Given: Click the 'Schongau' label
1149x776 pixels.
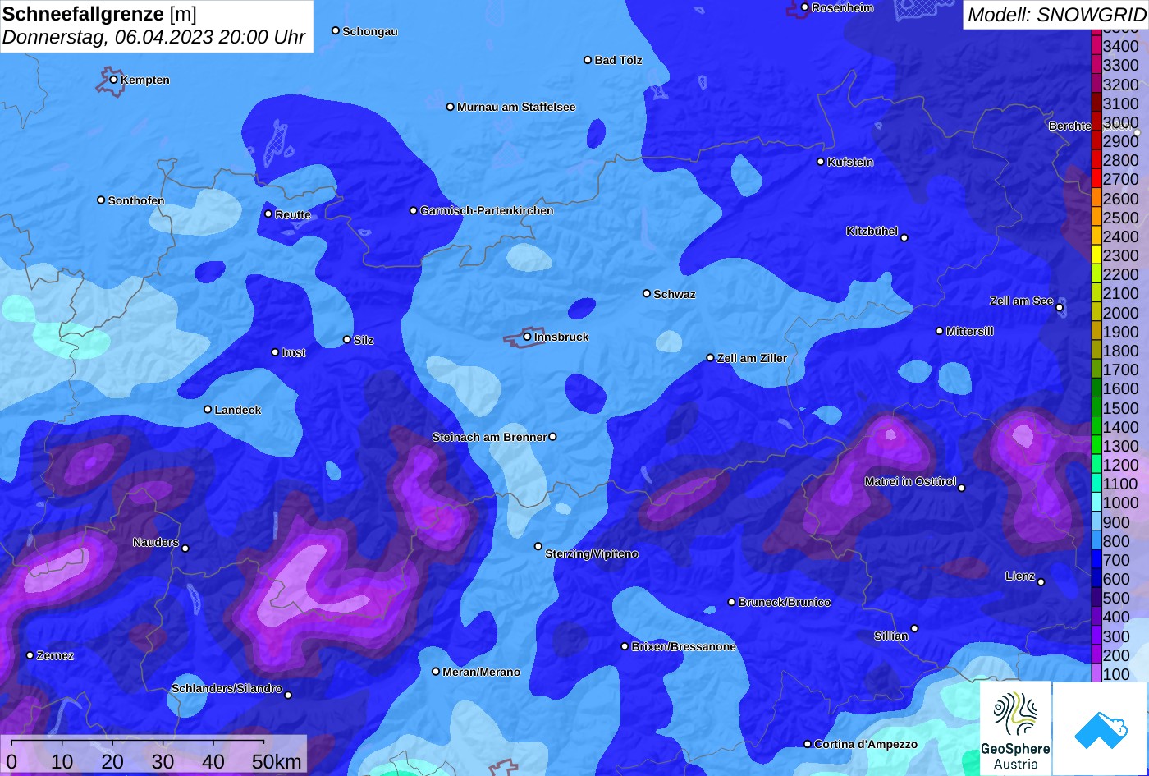Looking at the screenshot, I should coord(370,32).
